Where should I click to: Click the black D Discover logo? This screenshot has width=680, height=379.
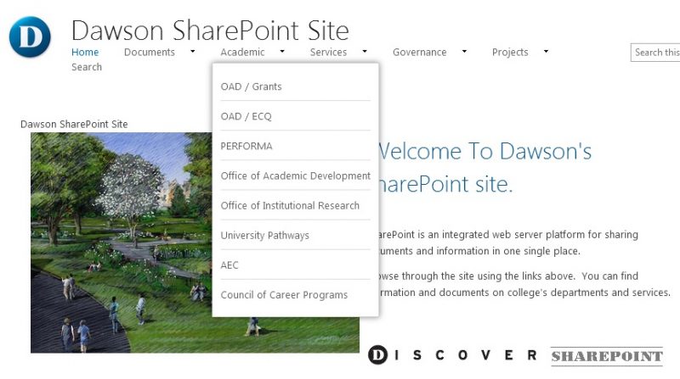[377, 355]
